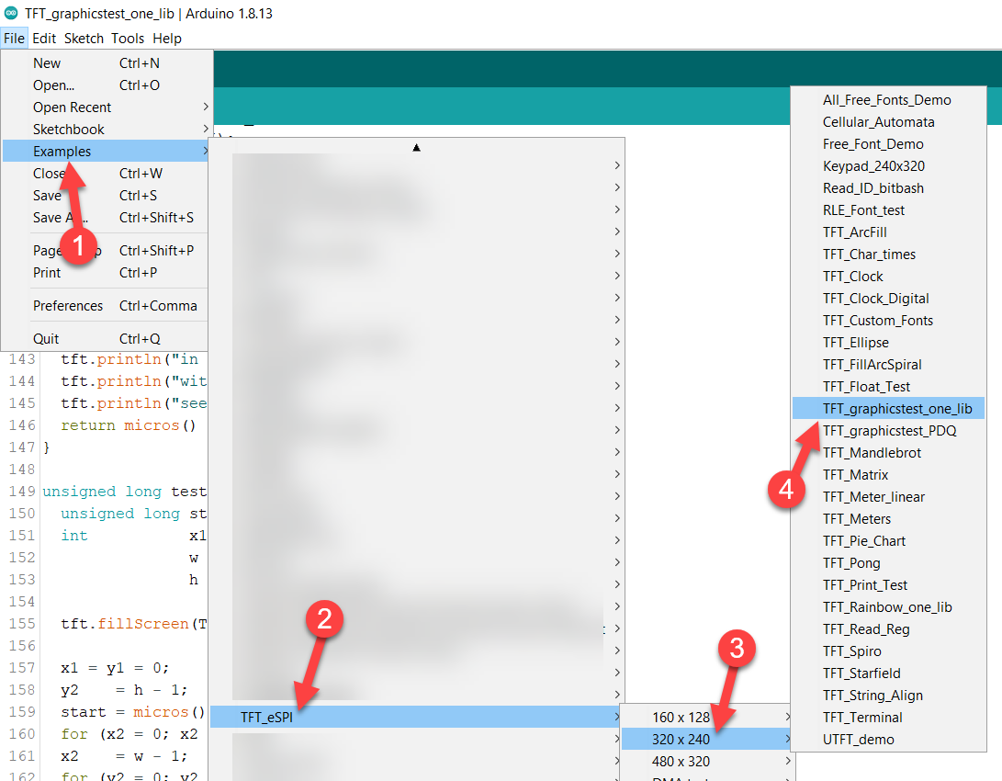Open the TFT_Print_Test example
1002x781 pixels.
(x=888, y=585)
